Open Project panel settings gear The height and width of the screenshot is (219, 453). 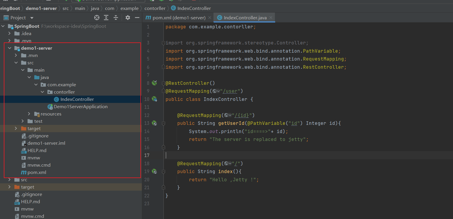[128, 18]
